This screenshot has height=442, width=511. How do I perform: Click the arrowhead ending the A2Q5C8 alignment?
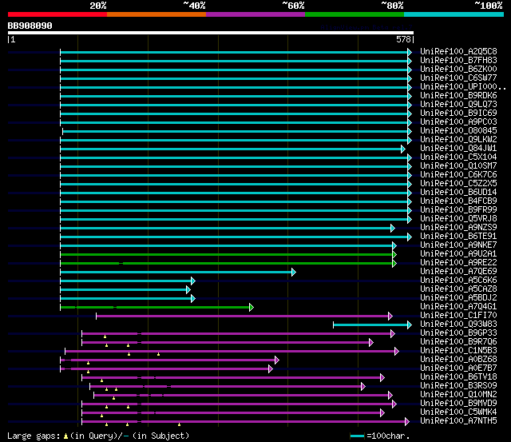click(410, 52)
